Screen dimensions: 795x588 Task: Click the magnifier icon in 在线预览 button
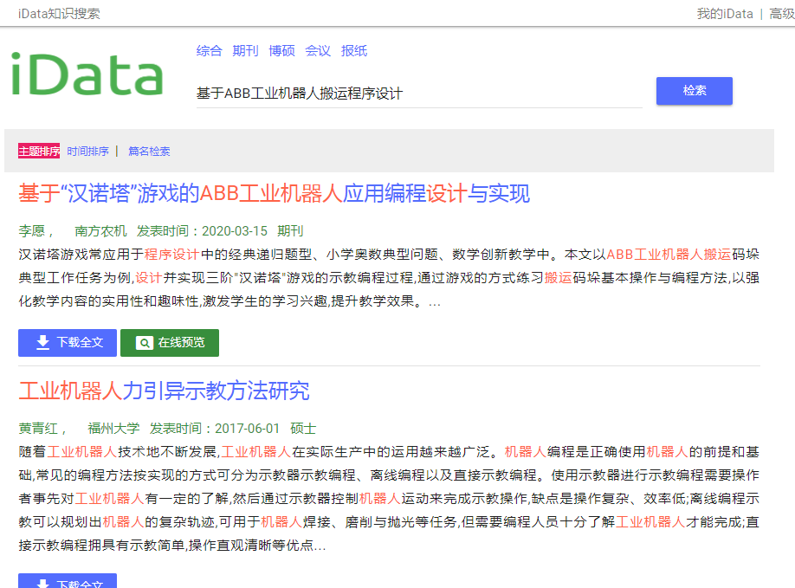[145, 343]
